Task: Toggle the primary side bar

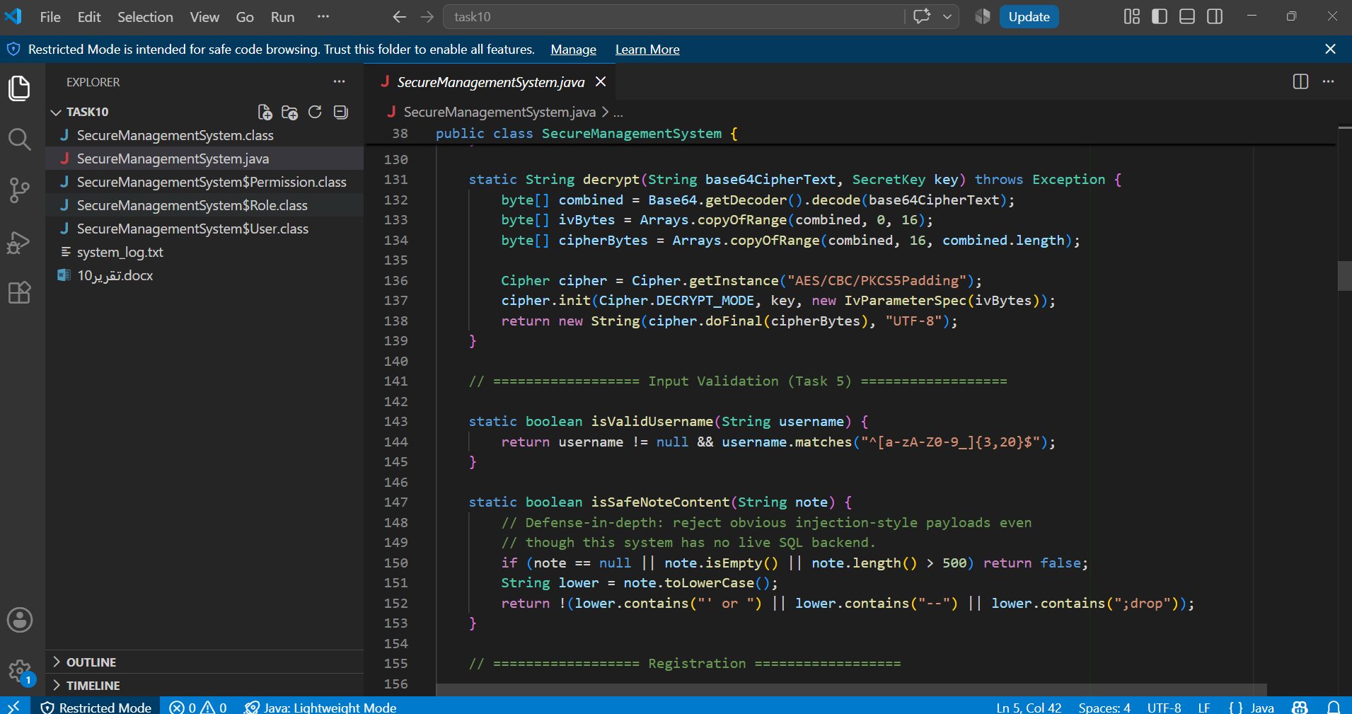Action: [1160, 16]
